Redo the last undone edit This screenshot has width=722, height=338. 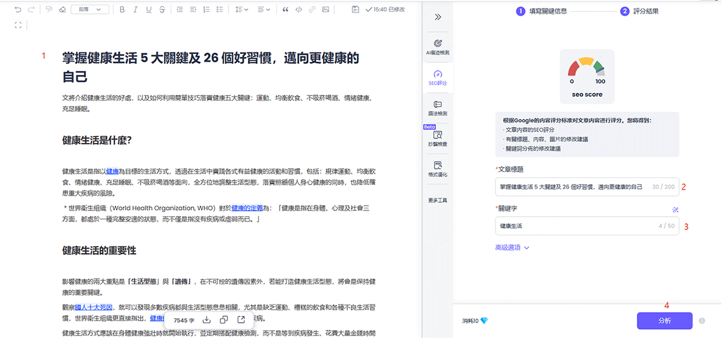31,10
